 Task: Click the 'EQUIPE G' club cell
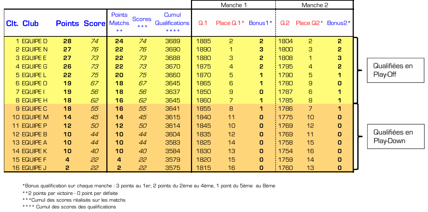point(35,67)
